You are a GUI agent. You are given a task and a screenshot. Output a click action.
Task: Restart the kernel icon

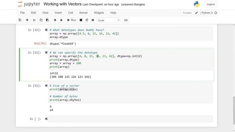[87, 20]
